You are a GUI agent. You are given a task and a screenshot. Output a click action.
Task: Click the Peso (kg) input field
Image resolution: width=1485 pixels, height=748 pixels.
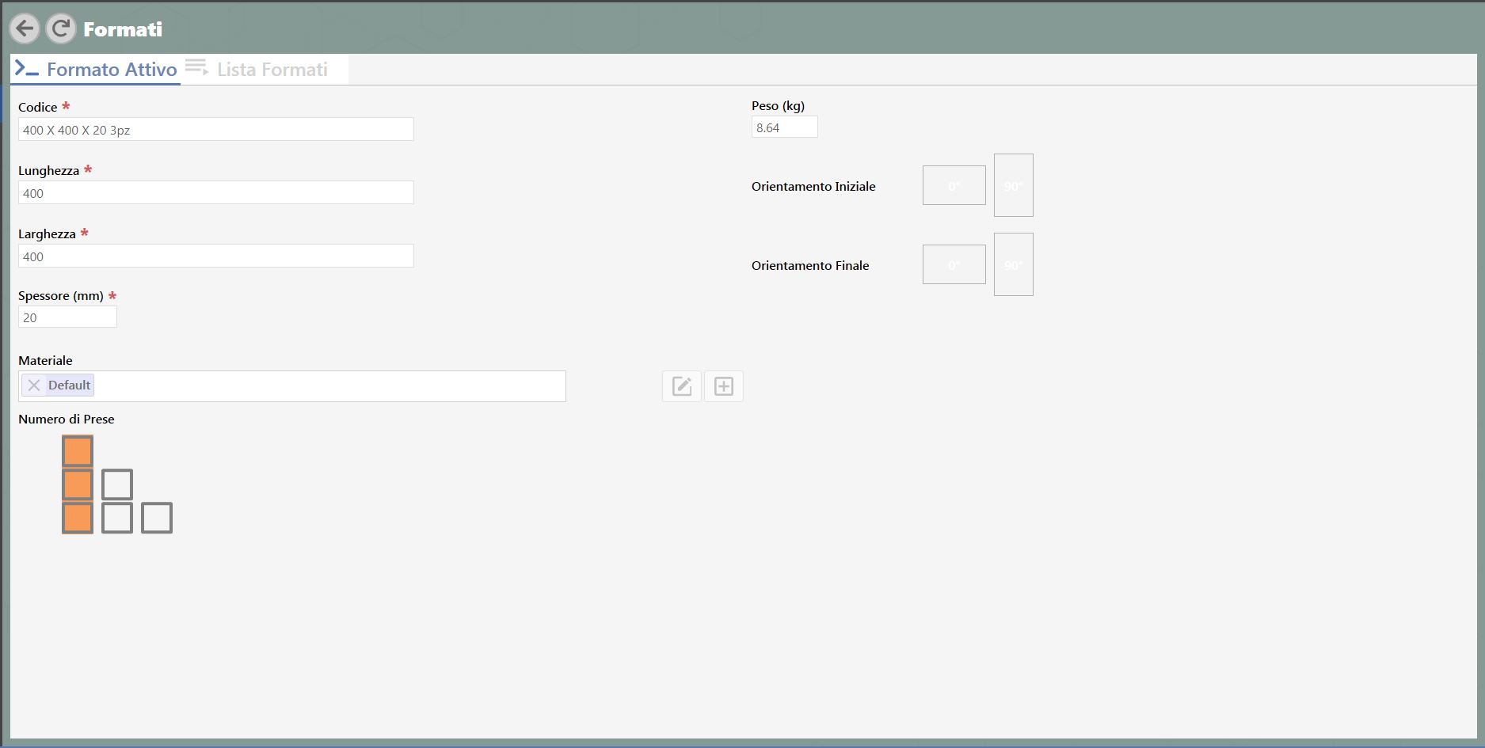click(x=784, y=127)
